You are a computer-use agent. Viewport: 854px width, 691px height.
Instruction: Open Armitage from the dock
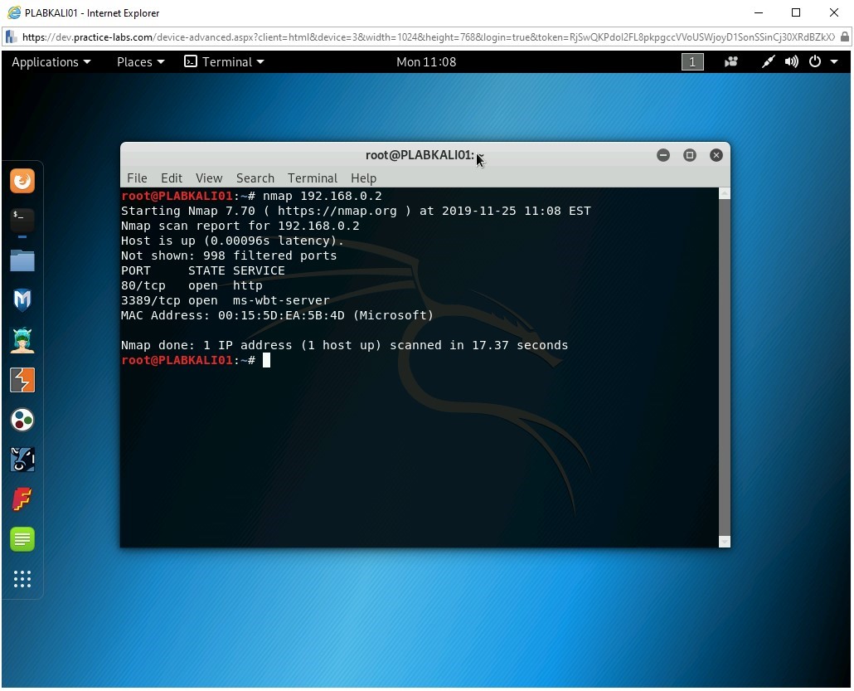coord(22,340)
